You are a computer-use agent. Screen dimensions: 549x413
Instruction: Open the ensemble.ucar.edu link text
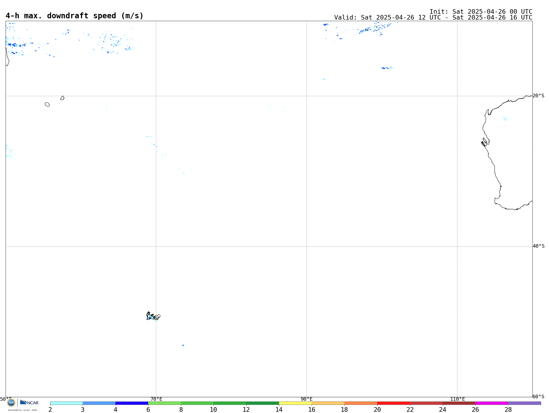pos(23,410)
